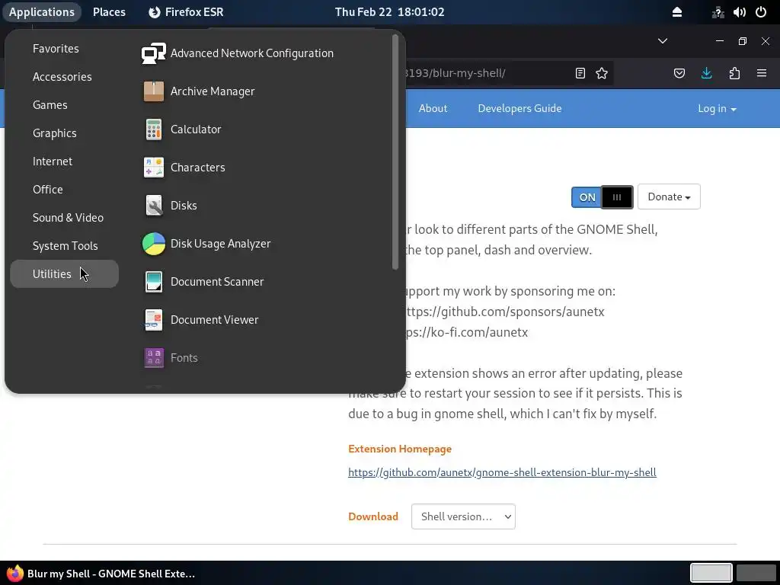Open Disks utility icon
Viewport: 780px width, 585px height.
(153, 206)
